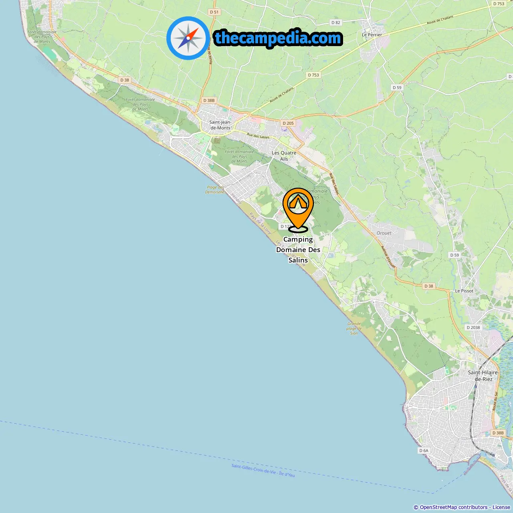Click the orange campsite tent marker pin
This screenshot has height=513, width=513.
click(298, 210)
